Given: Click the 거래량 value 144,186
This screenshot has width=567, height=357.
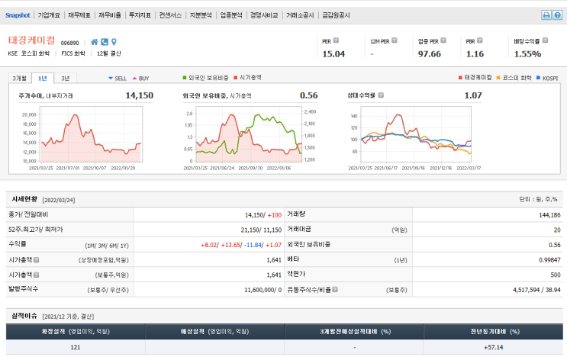Looking at the screenshot, I should click(549, 215).
